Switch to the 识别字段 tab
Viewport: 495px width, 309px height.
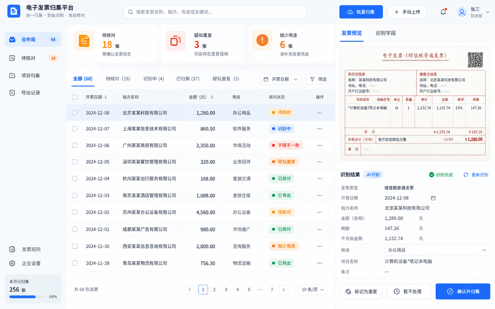386,33
